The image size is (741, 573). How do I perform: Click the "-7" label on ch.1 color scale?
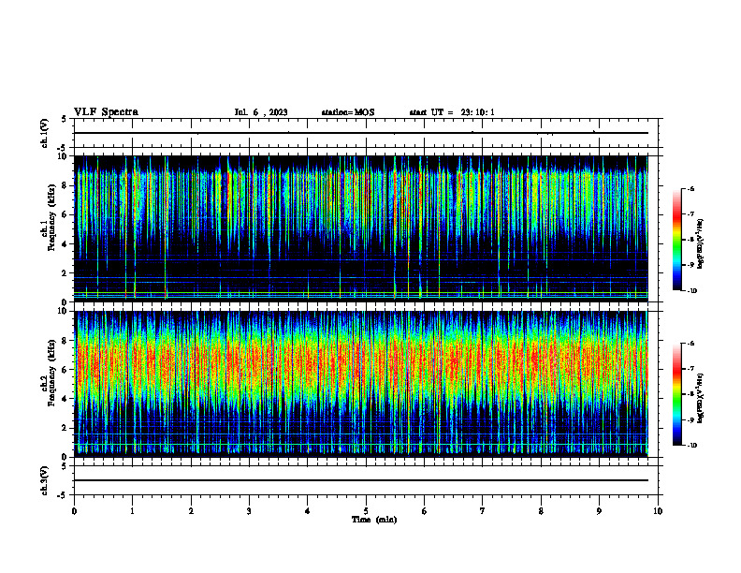pyautogui.click(x=690, y=214)
